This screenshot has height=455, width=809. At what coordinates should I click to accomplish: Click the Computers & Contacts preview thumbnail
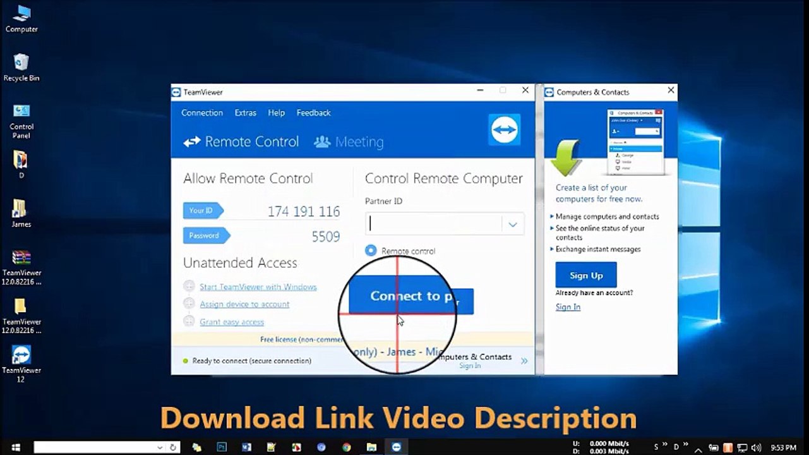coord(635,142)
